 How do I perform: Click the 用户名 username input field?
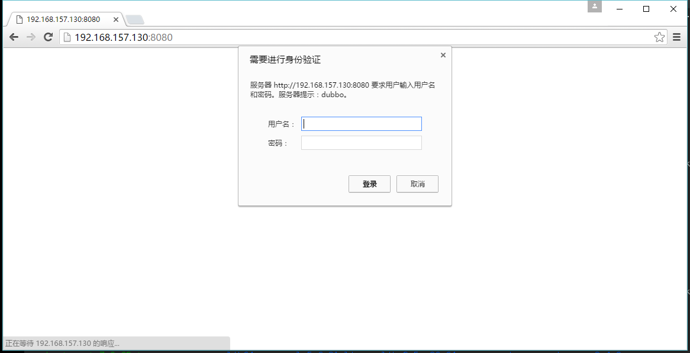pos(361,124)
